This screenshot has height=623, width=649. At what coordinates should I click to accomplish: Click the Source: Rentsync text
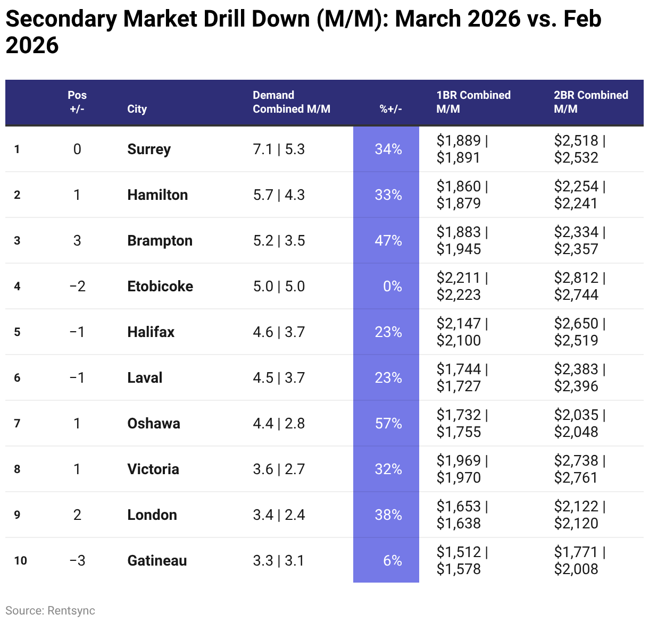50,610
